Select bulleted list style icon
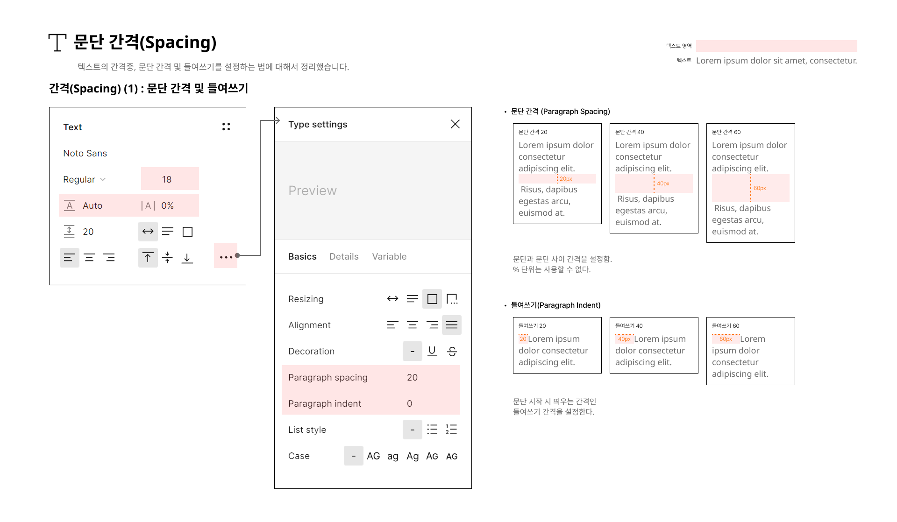Image resolution: width=897 pixels, height=522 pixels. [x=432, y=430]
